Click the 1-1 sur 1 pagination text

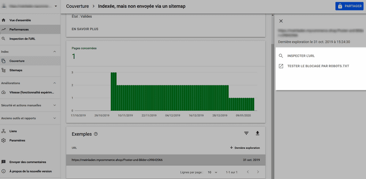click(x=232, y=173)
